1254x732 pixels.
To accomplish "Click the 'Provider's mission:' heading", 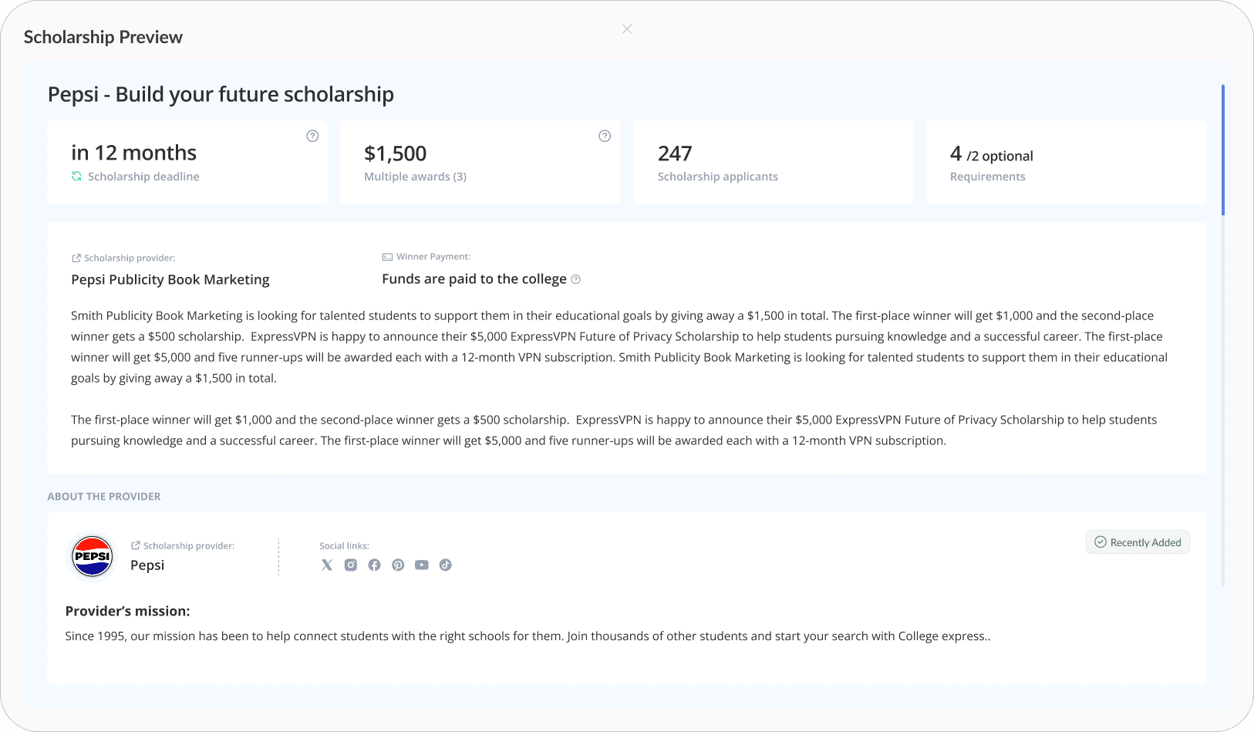I will tap(128, 612).
